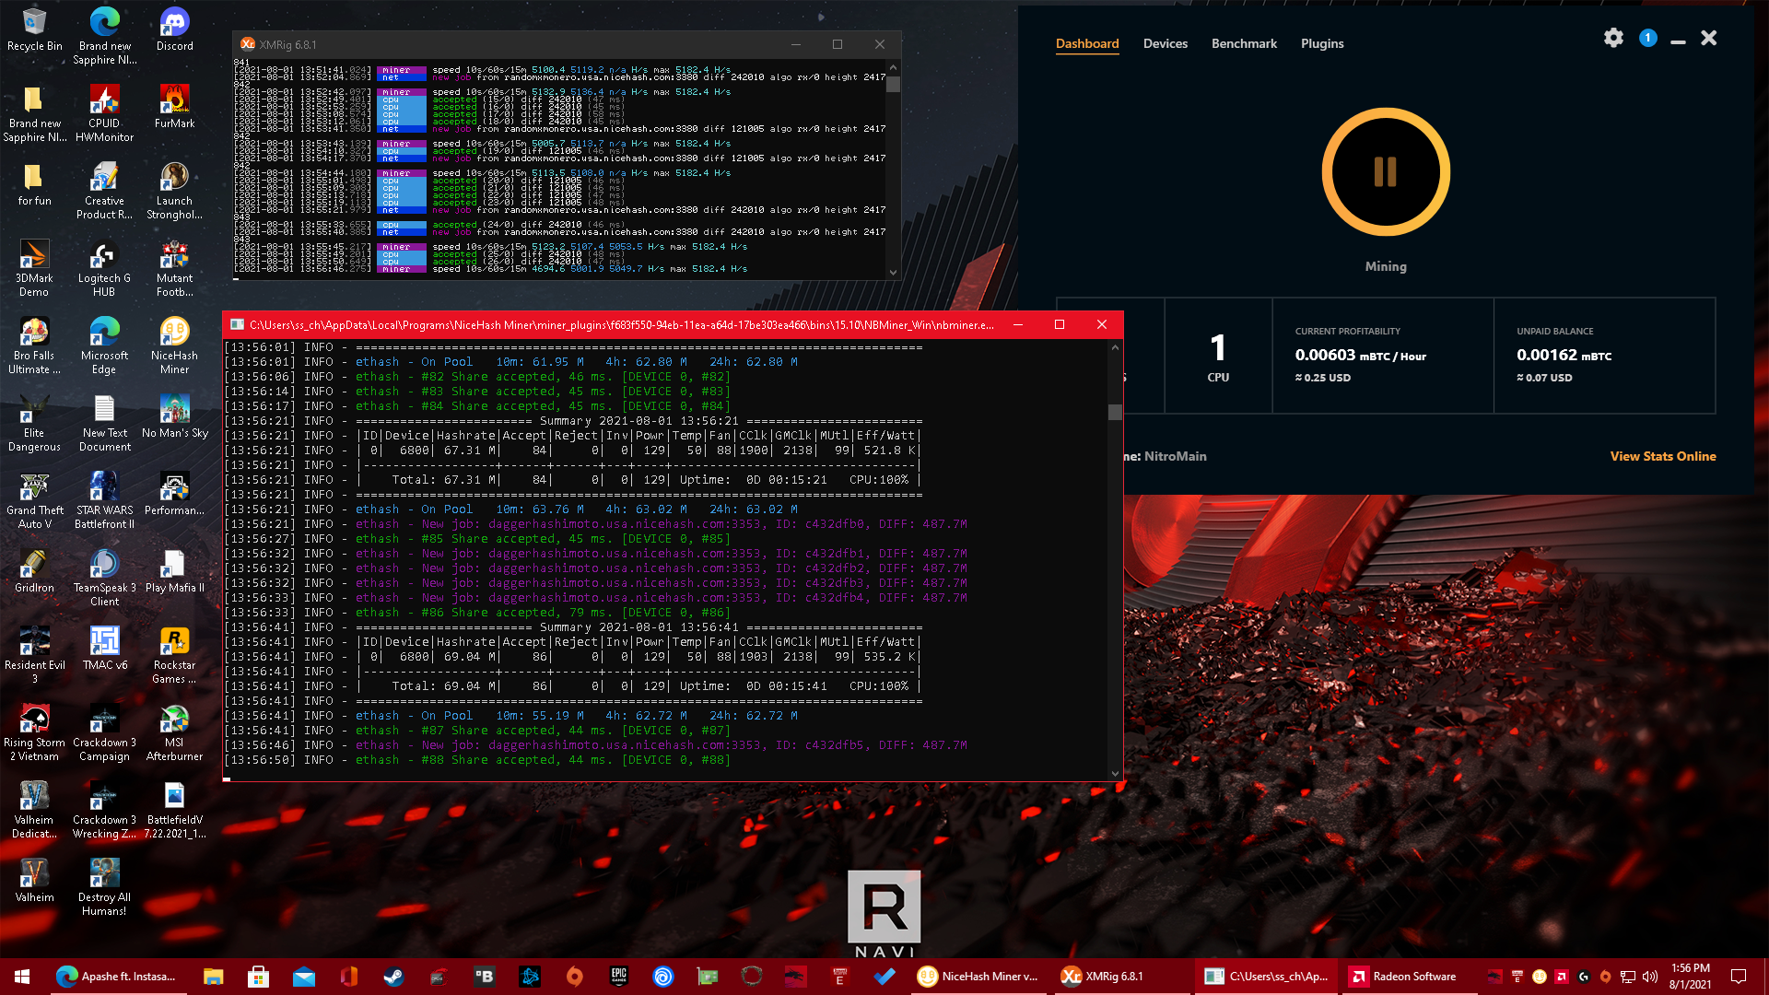Viewport: 1769px width, 995px height.
Task: Click the NBMiner console title bar icon
Action: [237, 324]
